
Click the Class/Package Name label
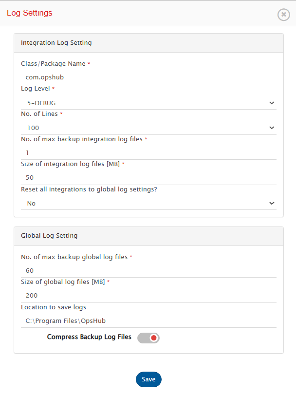(53, 64)
